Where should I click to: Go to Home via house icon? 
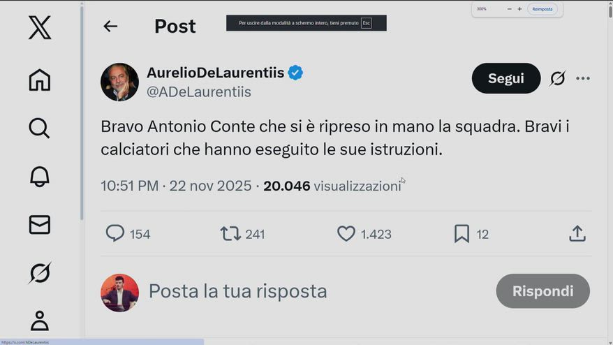pyautogui.click(x=40, y=80)
